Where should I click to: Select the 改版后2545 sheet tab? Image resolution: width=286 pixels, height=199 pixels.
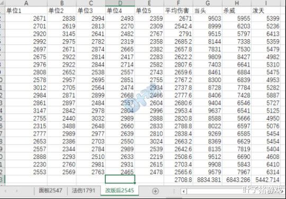click(120, 191)
